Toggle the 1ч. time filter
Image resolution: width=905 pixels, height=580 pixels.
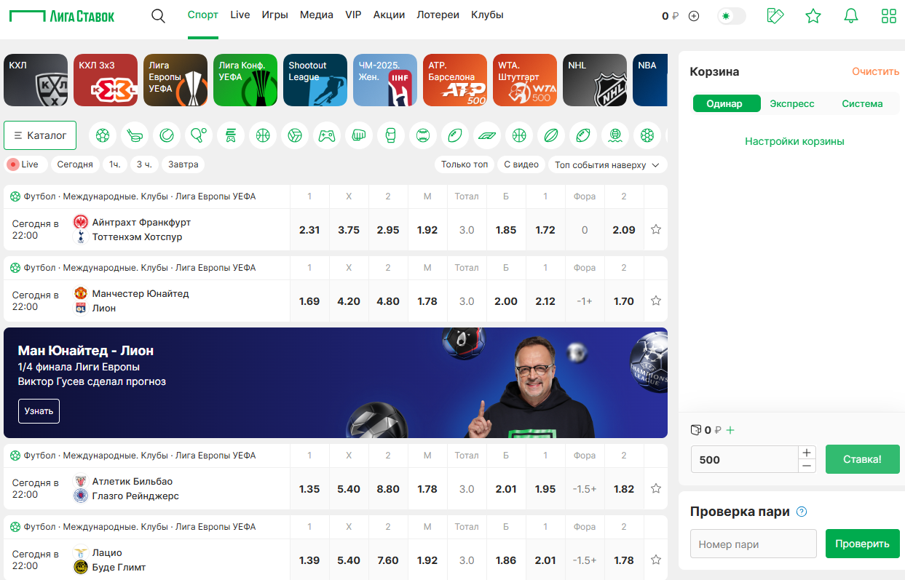point(115,164)
